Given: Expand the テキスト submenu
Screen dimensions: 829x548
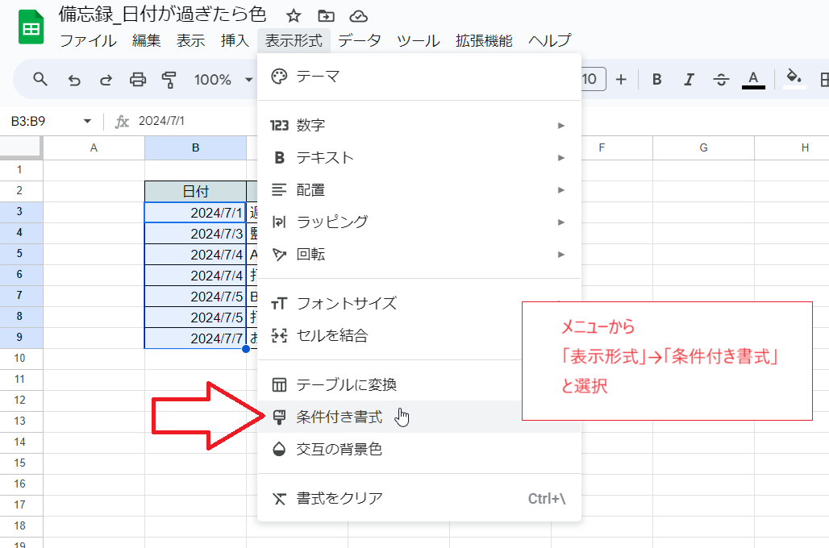Looking at the screenshot, I should (419, 157).
